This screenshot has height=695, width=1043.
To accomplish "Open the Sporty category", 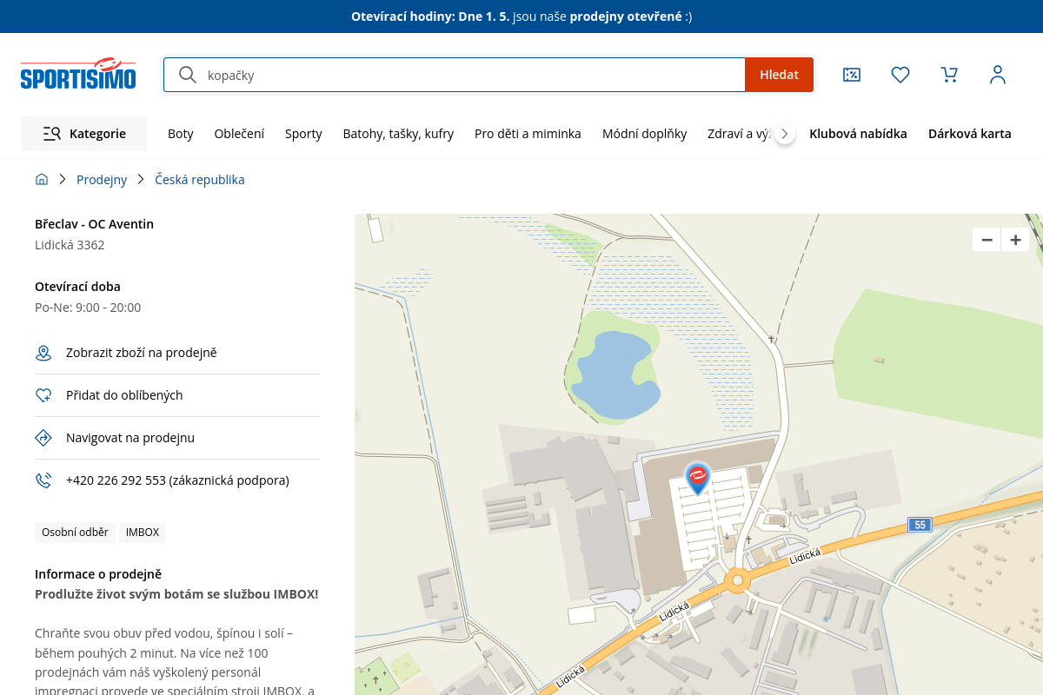I will tap(303, 134).
